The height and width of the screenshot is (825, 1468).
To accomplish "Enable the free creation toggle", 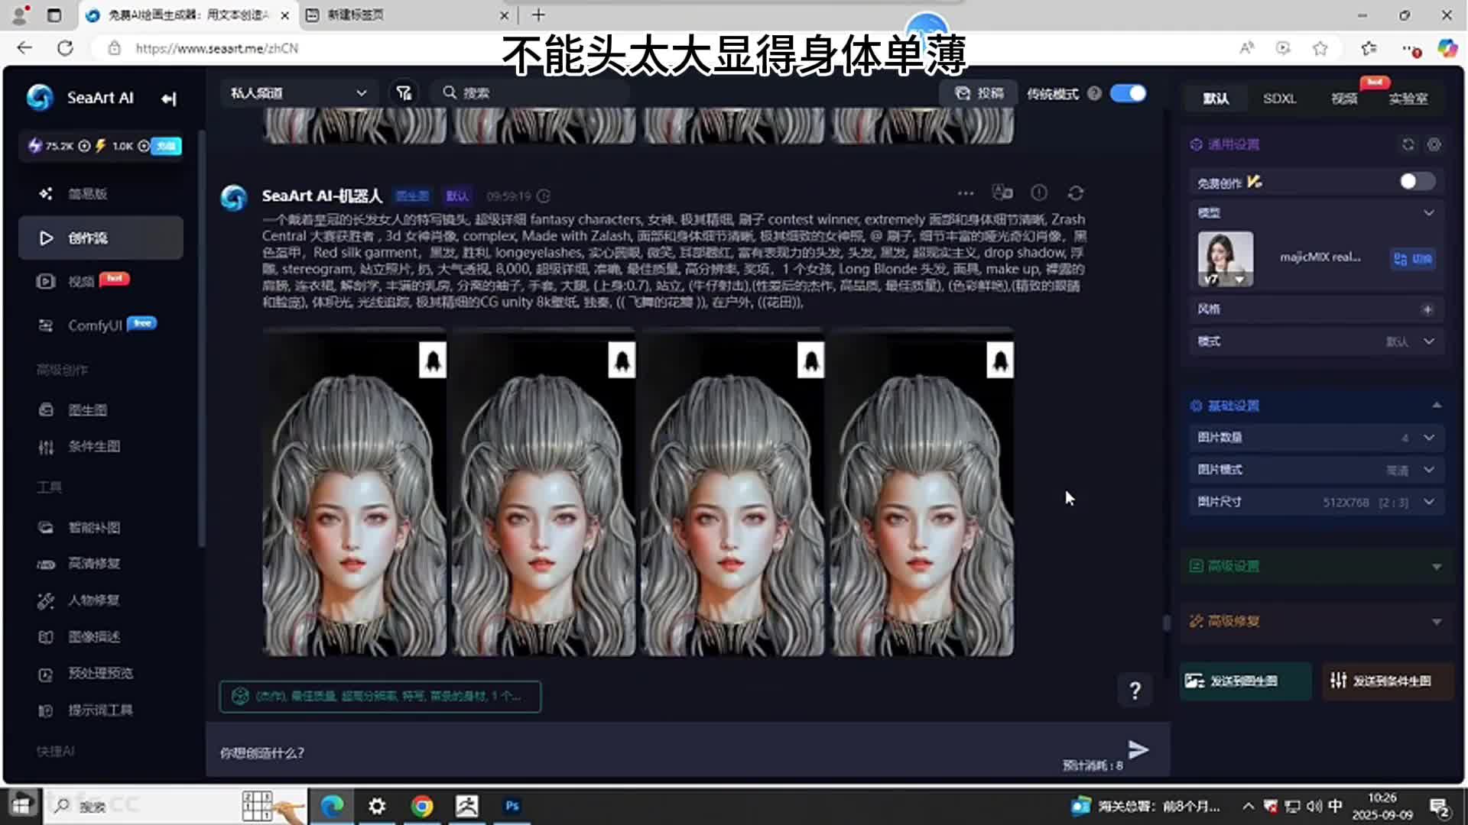I will (1416, 182).
